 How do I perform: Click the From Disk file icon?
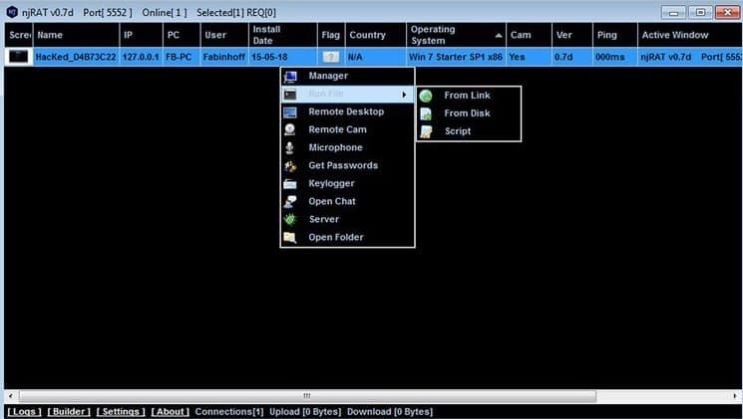click(426, 114)
